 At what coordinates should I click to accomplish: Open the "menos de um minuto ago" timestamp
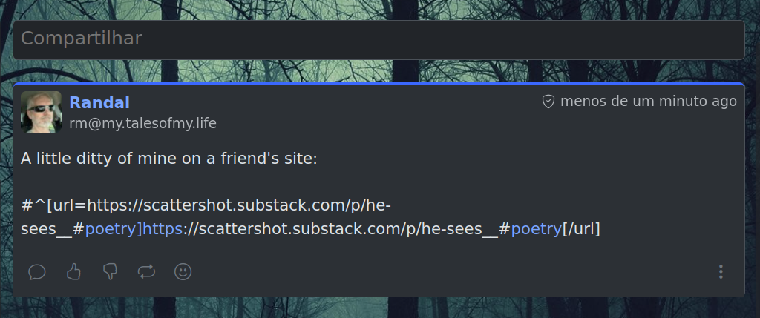tap(649, 102)
